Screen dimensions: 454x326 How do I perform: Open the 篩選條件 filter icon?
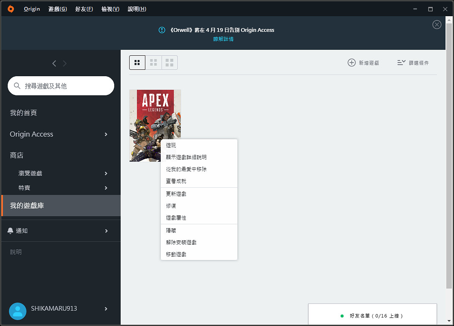click(401, 63)
